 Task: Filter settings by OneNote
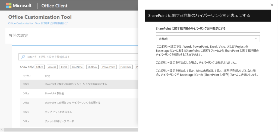pyautogui.click(x=77, y=67)
